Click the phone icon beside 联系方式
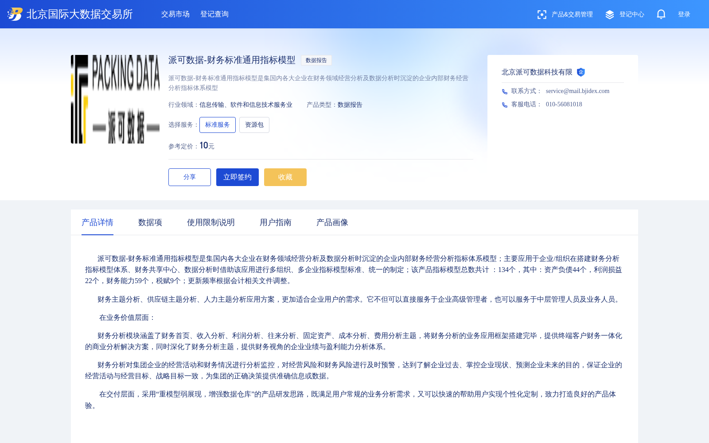 pyautogui.click(x=505, y=92)
